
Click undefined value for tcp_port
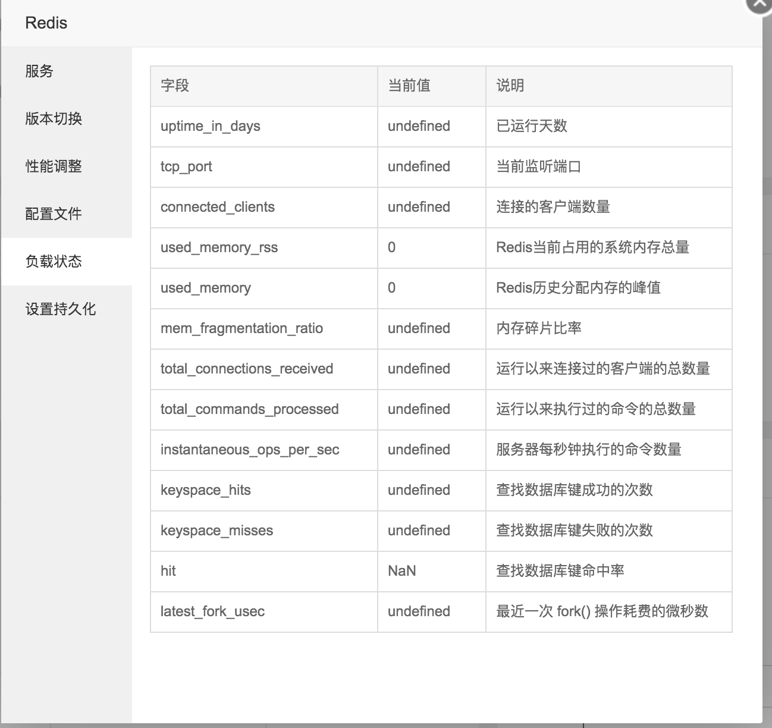coord(419,167)
